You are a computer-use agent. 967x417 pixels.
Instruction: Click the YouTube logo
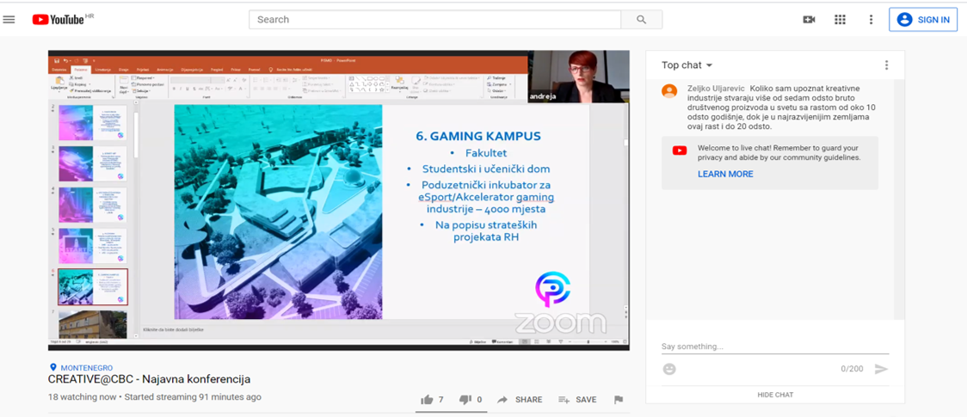tap(59, 20)
